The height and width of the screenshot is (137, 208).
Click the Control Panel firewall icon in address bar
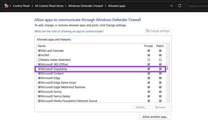click(x=6, y=6)
